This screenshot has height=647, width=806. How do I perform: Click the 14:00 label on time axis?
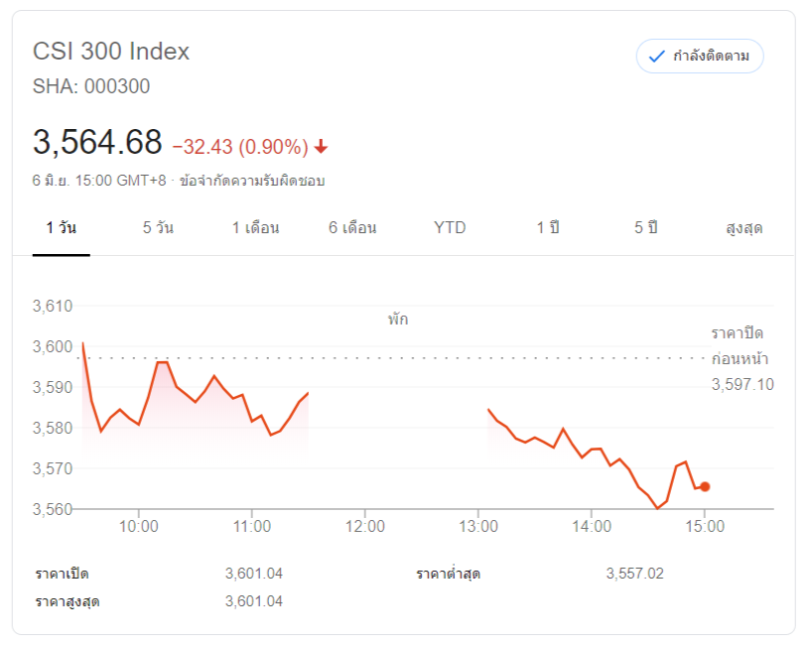click(x=591, y=526)
